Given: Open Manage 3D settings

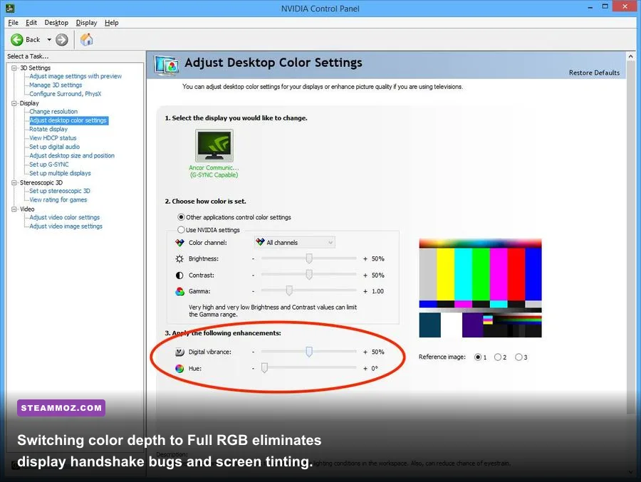Looking at the screenshot, I should pyautogui.click(x=56, y=85).
